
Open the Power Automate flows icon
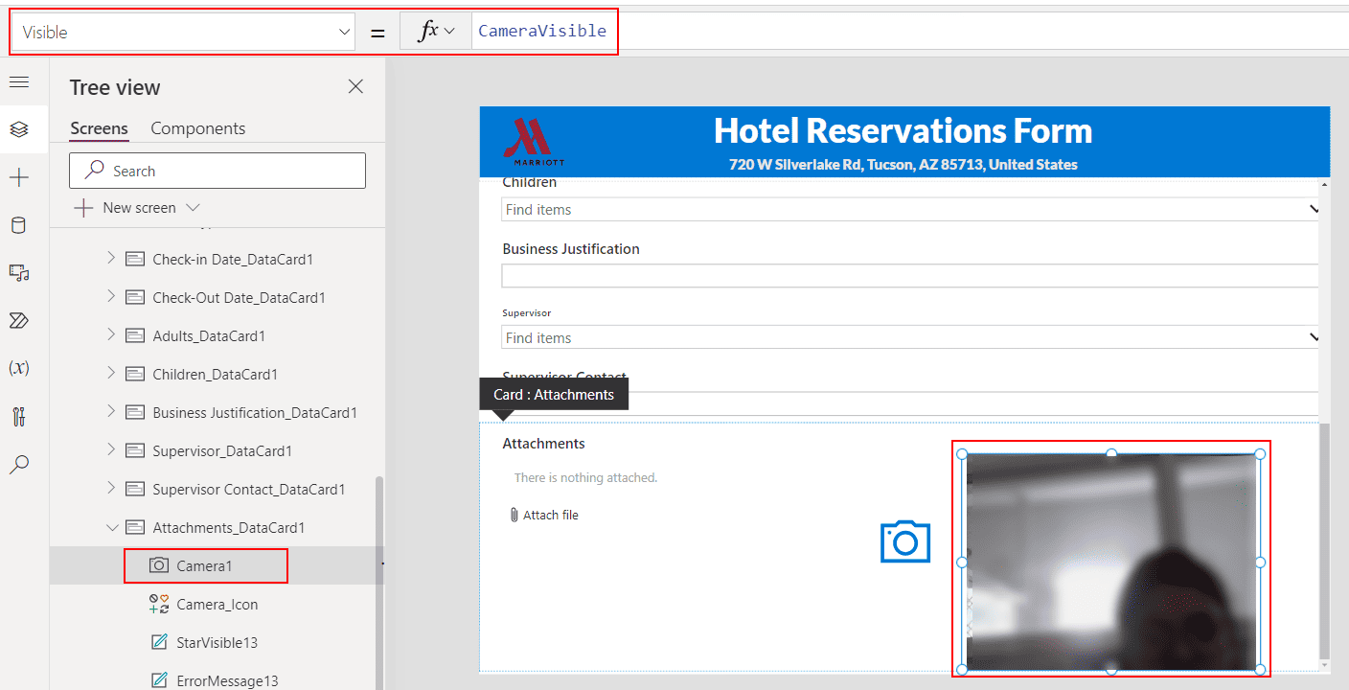click(18, 320)
